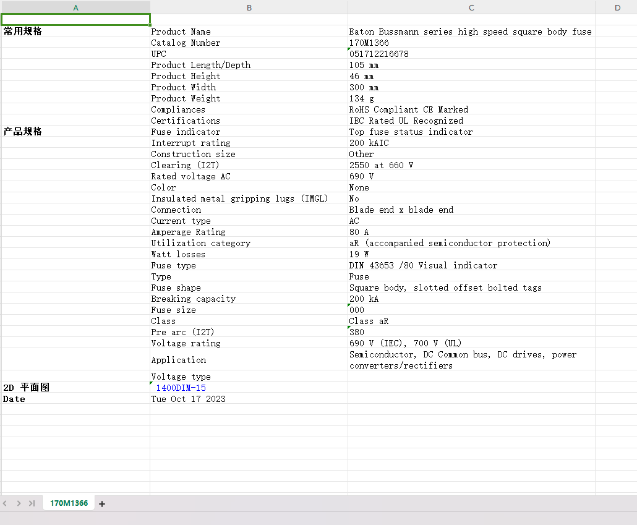Viewport: 637px width, 525px height.
Task: Select column A header
Action: (x=75, y=7)
